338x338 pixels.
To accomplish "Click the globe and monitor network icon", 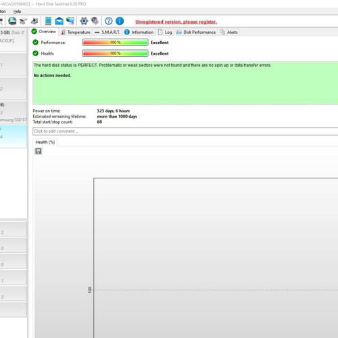I will click(70, 21).
